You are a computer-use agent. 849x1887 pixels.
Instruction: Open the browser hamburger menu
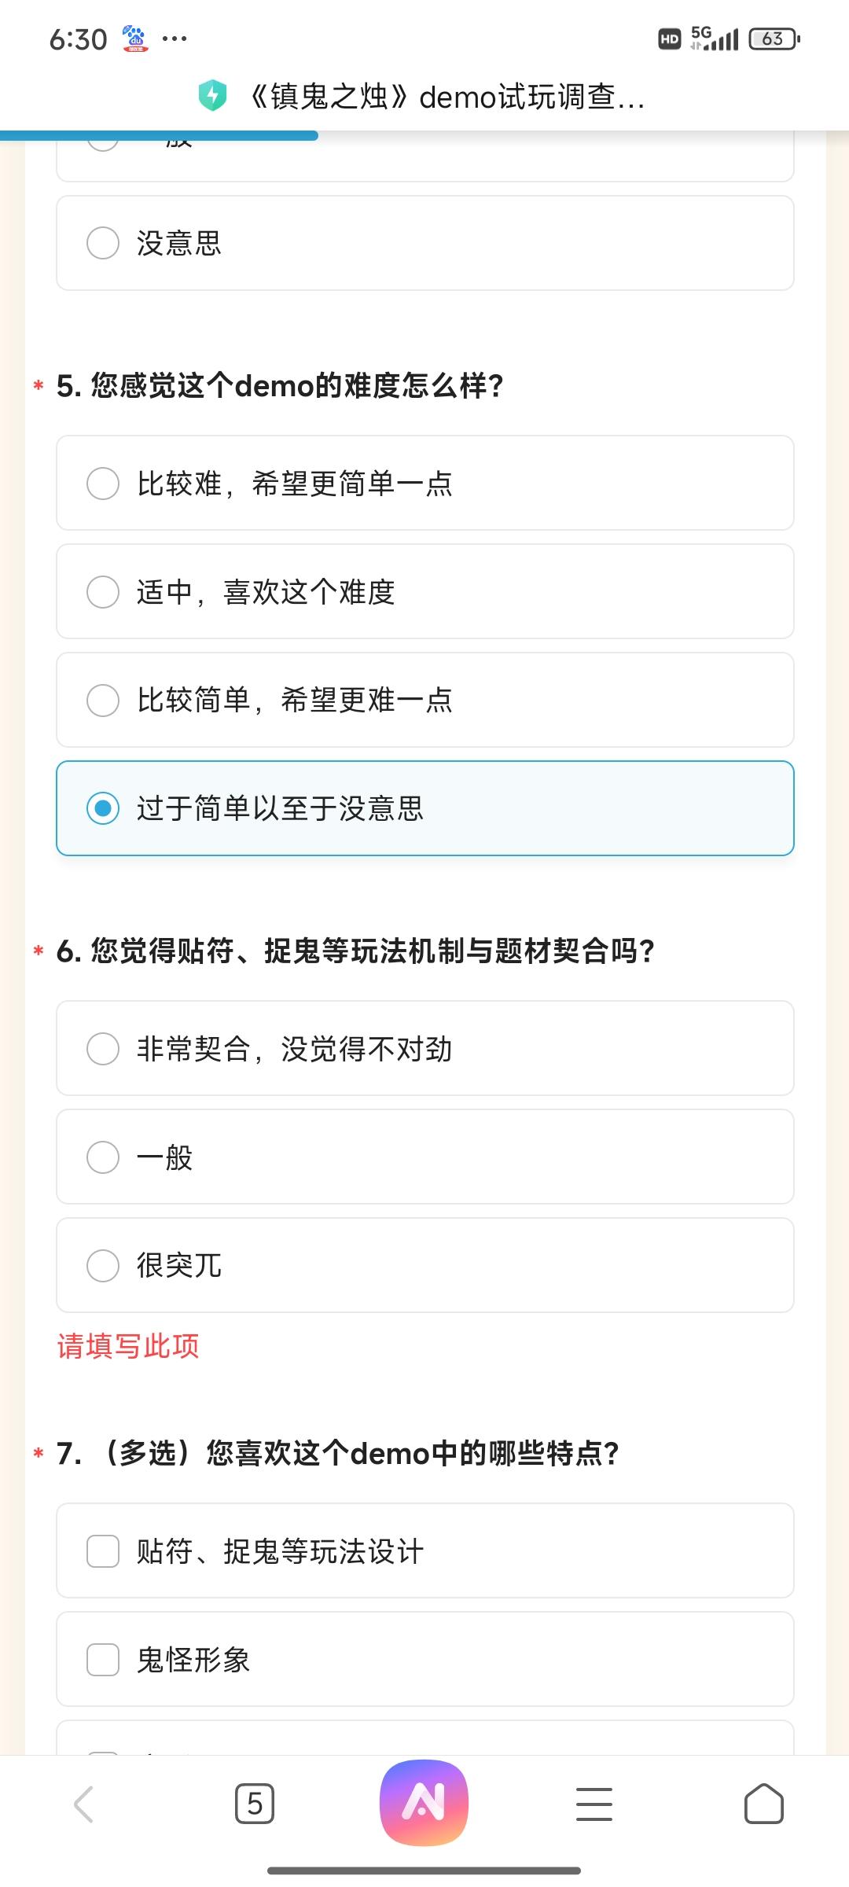tap(594, 1804)
